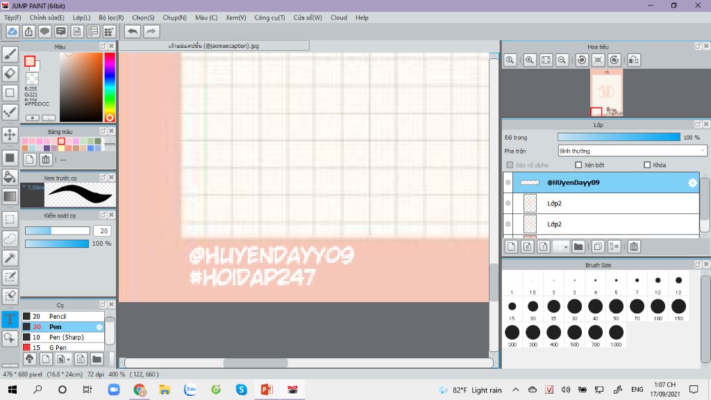This screenshot has width=711, height=400.
Task: Pick the Bucket fill tool
Action: [x=10, y=176]
